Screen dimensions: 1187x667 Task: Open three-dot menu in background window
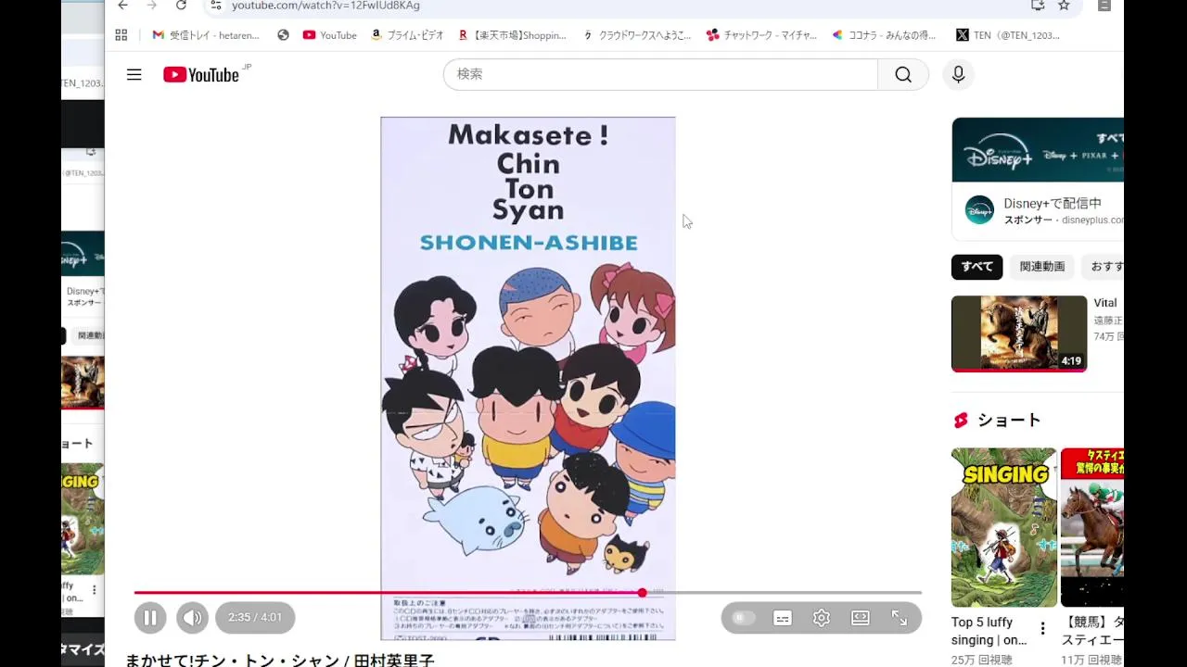(x=94, y=589)
